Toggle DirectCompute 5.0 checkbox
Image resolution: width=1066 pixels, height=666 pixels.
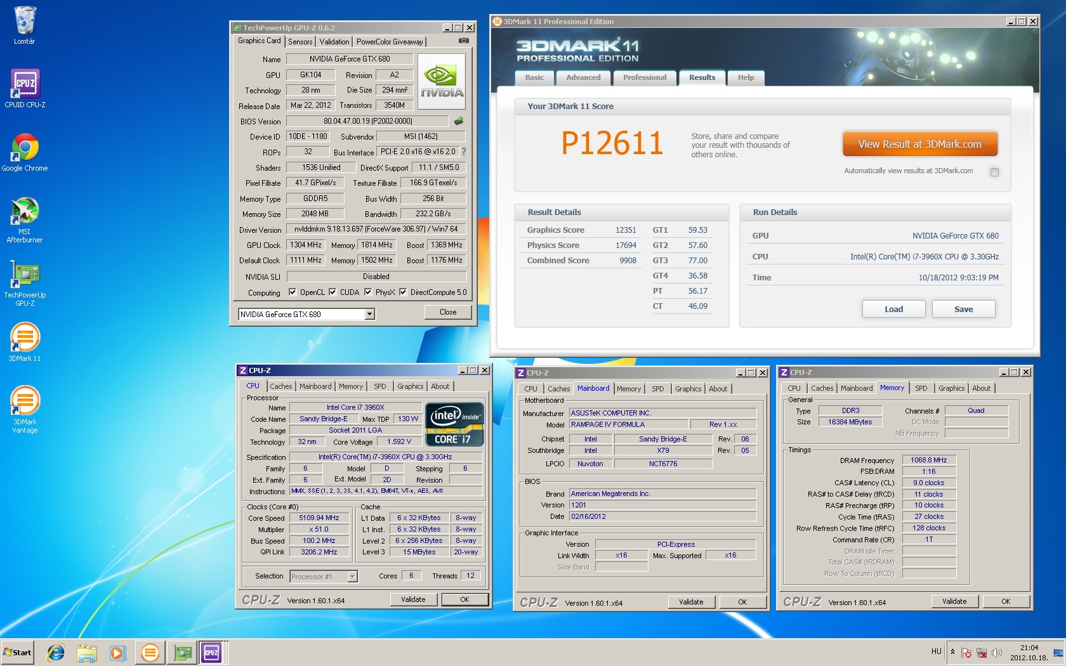(403, 292)
